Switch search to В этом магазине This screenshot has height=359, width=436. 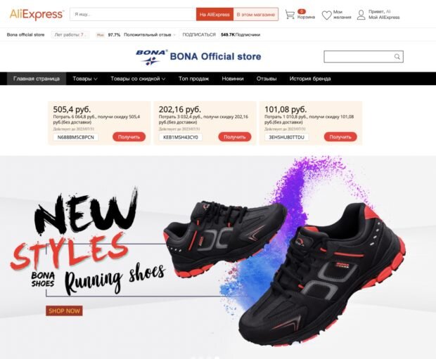[255, 14]
